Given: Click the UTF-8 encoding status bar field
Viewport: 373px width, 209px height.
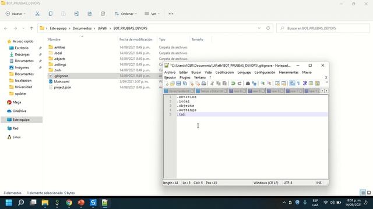Looking at the screenshot, I should [288, 183].
